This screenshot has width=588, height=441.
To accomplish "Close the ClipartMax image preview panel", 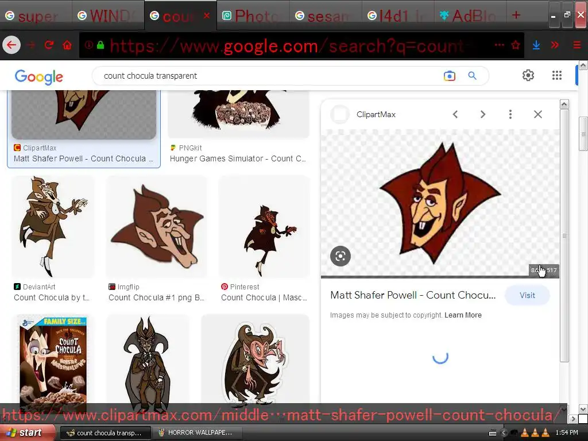I will 537,114.
